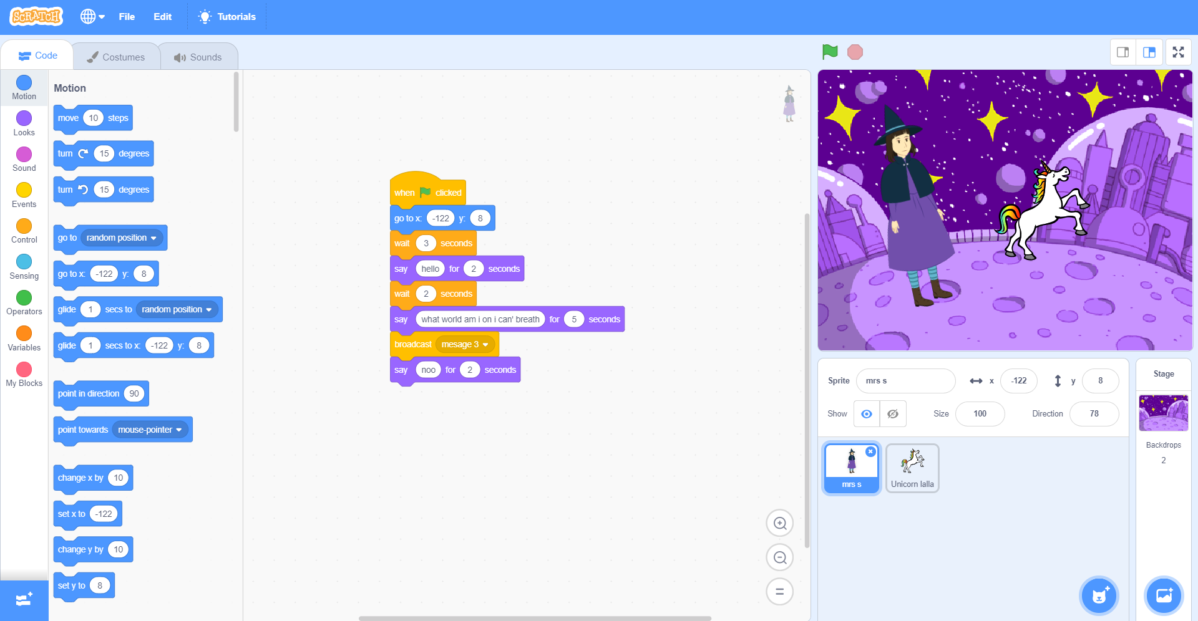This screenshot has height=621, width=1198.
Task: Switch to small stage layout
Action: [x=1123, y=52]
